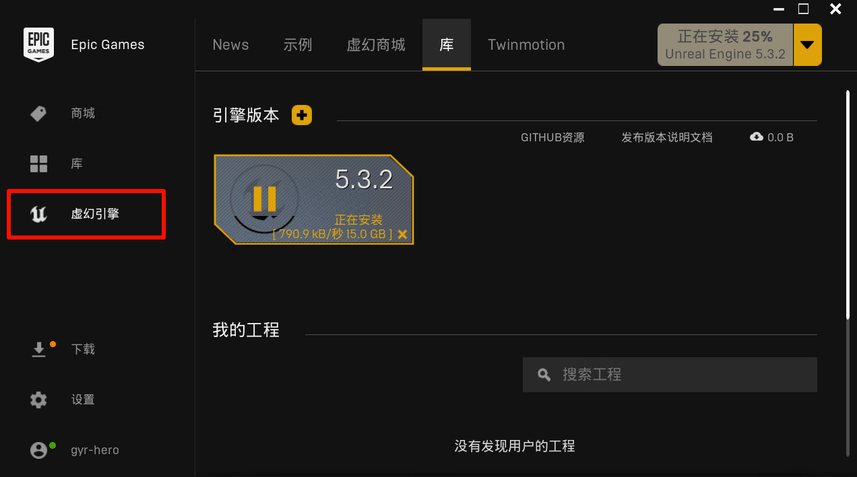Viewport: 857px width, 477px height.
Task: Click the cloud storage 0.0 B indicator
Action: (x=771, y=137)
